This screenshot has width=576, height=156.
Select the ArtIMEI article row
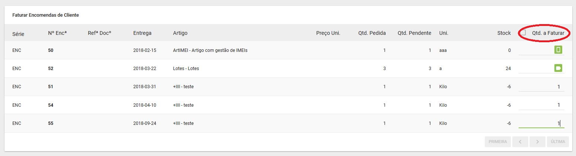tap(288, 50)
